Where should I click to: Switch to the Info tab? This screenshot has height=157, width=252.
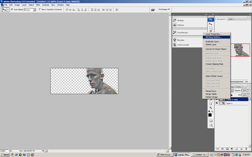(x=231, y=19)
